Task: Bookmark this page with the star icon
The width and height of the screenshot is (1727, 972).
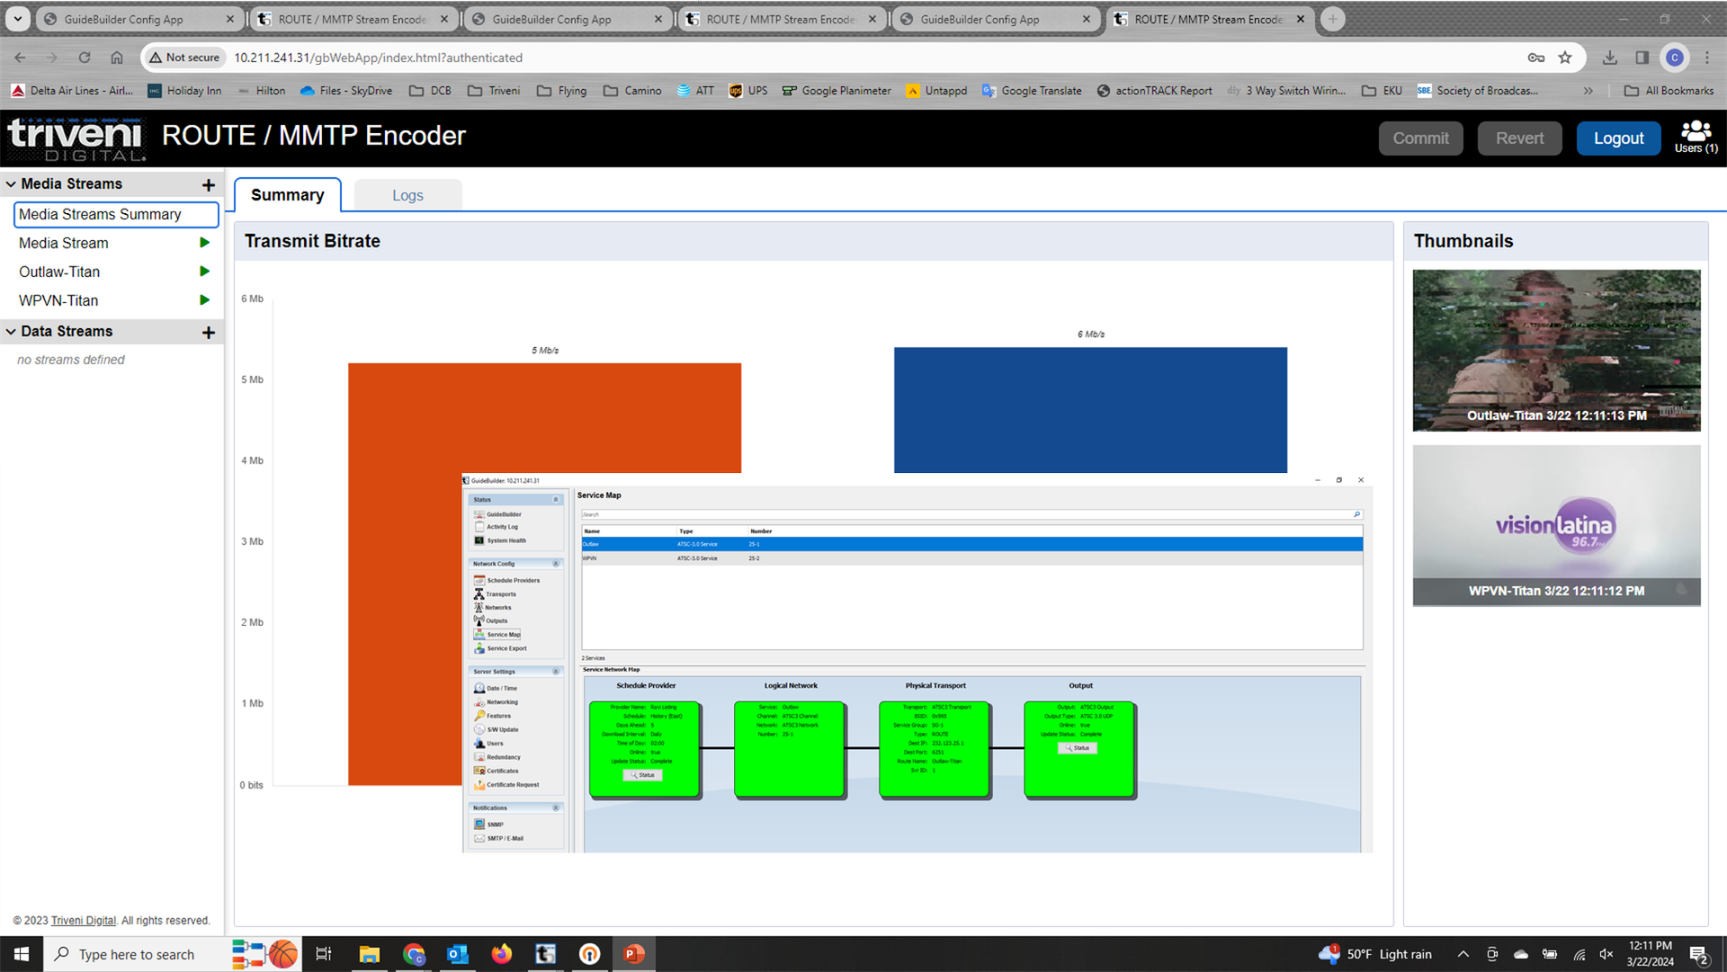Action: (x=1565, y=58)
